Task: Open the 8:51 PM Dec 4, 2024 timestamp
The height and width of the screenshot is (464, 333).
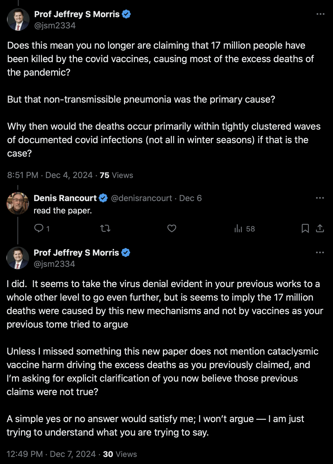Action: click(50, 175)
